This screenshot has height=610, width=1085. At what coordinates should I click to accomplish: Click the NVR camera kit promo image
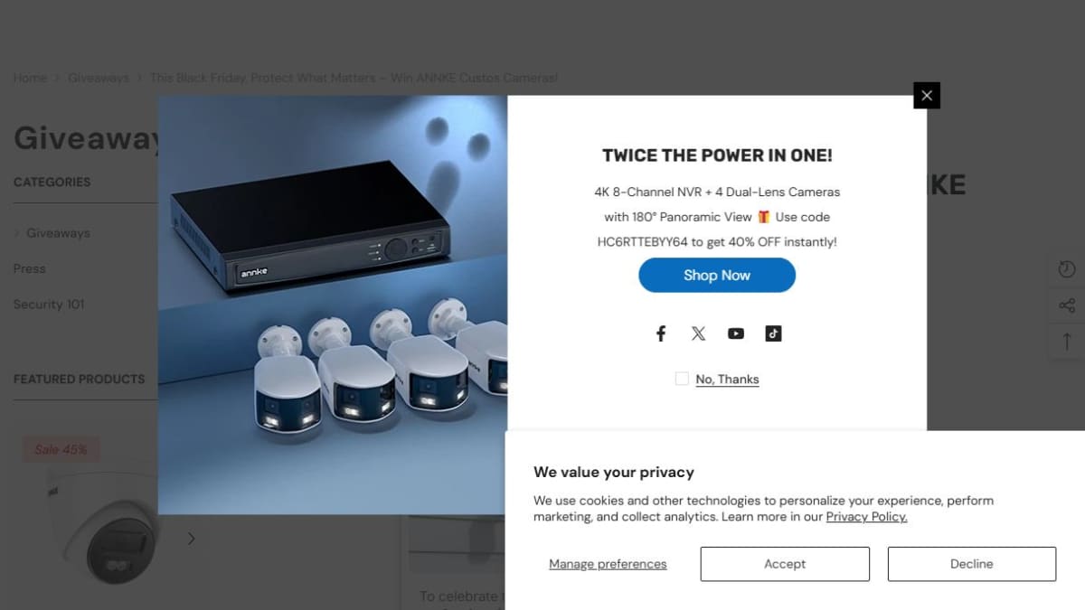click(333, 305)
